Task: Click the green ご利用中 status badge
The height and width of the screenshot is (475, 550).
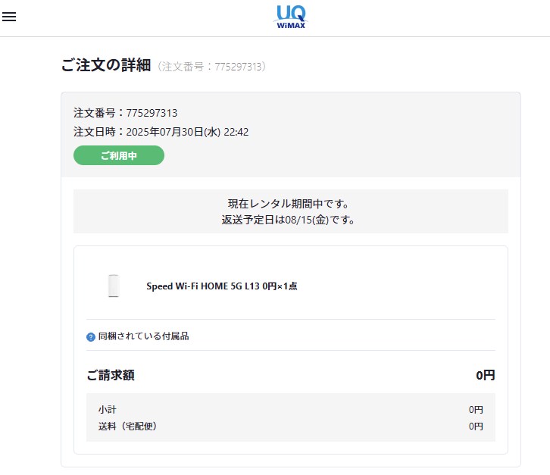Action: coord(119,155)
